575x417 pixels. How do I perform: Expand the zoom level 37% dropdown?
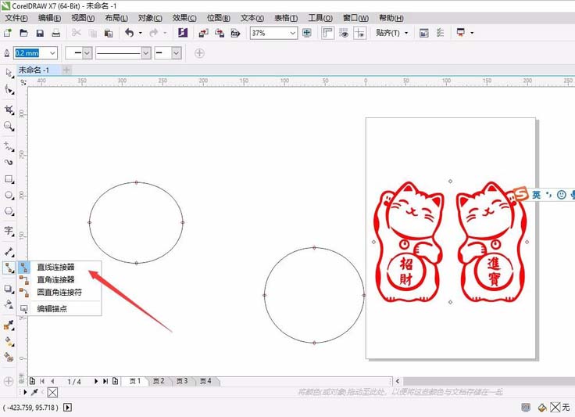pos(293,33)
